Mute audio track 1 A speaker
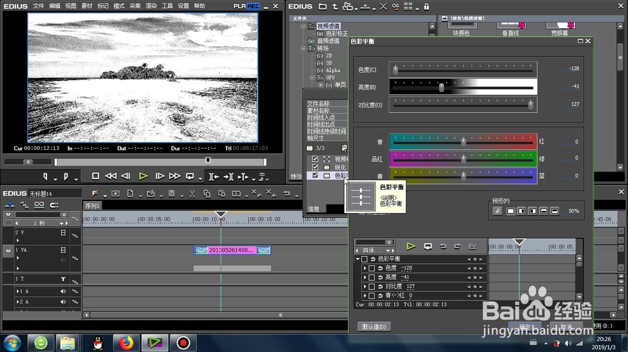 (63, 291)
